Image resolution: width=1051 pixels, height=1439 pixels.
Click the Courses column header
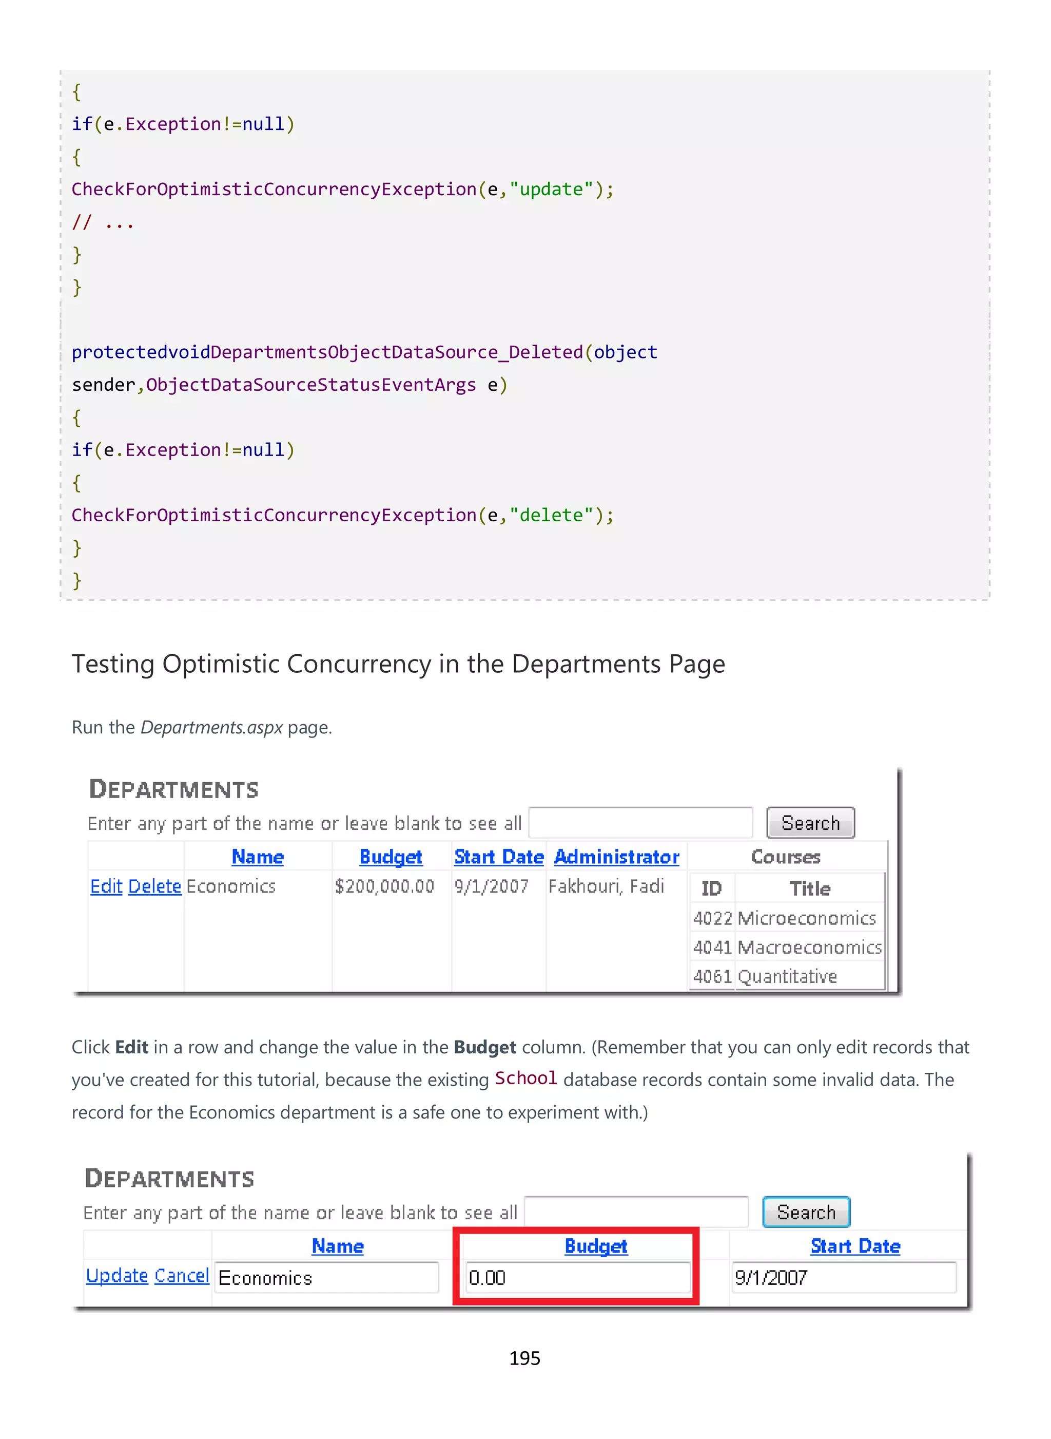pyautogui.click(x=786, y=857)
